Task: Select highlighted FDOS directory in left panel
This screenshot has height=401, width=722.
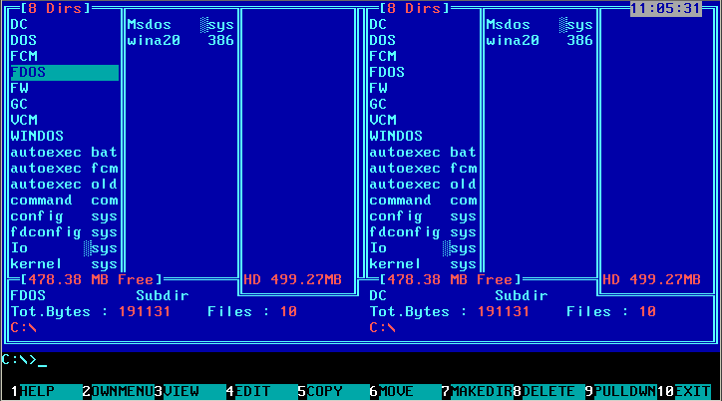Action: pyautogui.click(x=65, y=72)
